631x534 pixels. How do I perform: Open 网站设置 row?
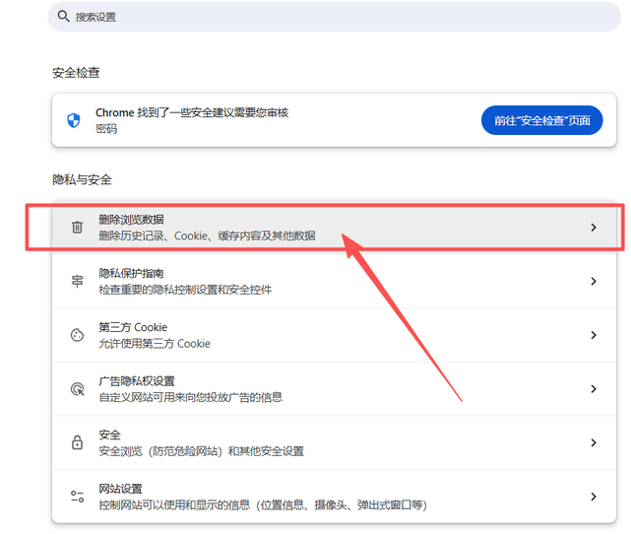pos(334,497)
